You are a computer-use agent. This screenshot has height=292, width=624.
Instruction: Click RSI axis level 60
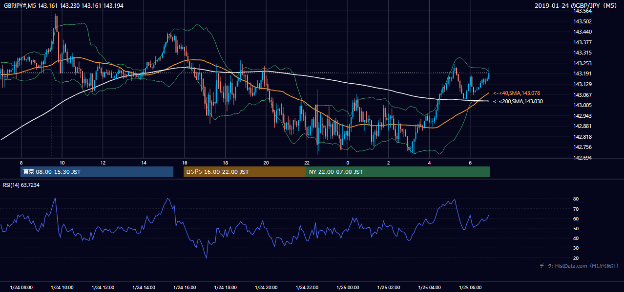576,219
